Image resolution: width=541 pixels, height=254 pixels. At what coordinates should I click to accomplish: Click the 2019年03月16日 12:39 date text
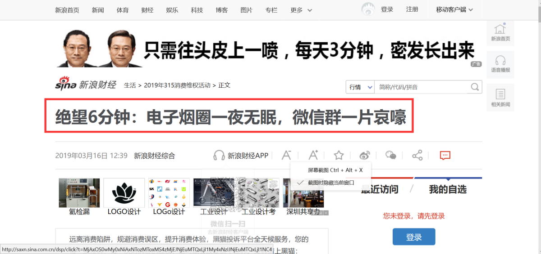coord(92,156)
